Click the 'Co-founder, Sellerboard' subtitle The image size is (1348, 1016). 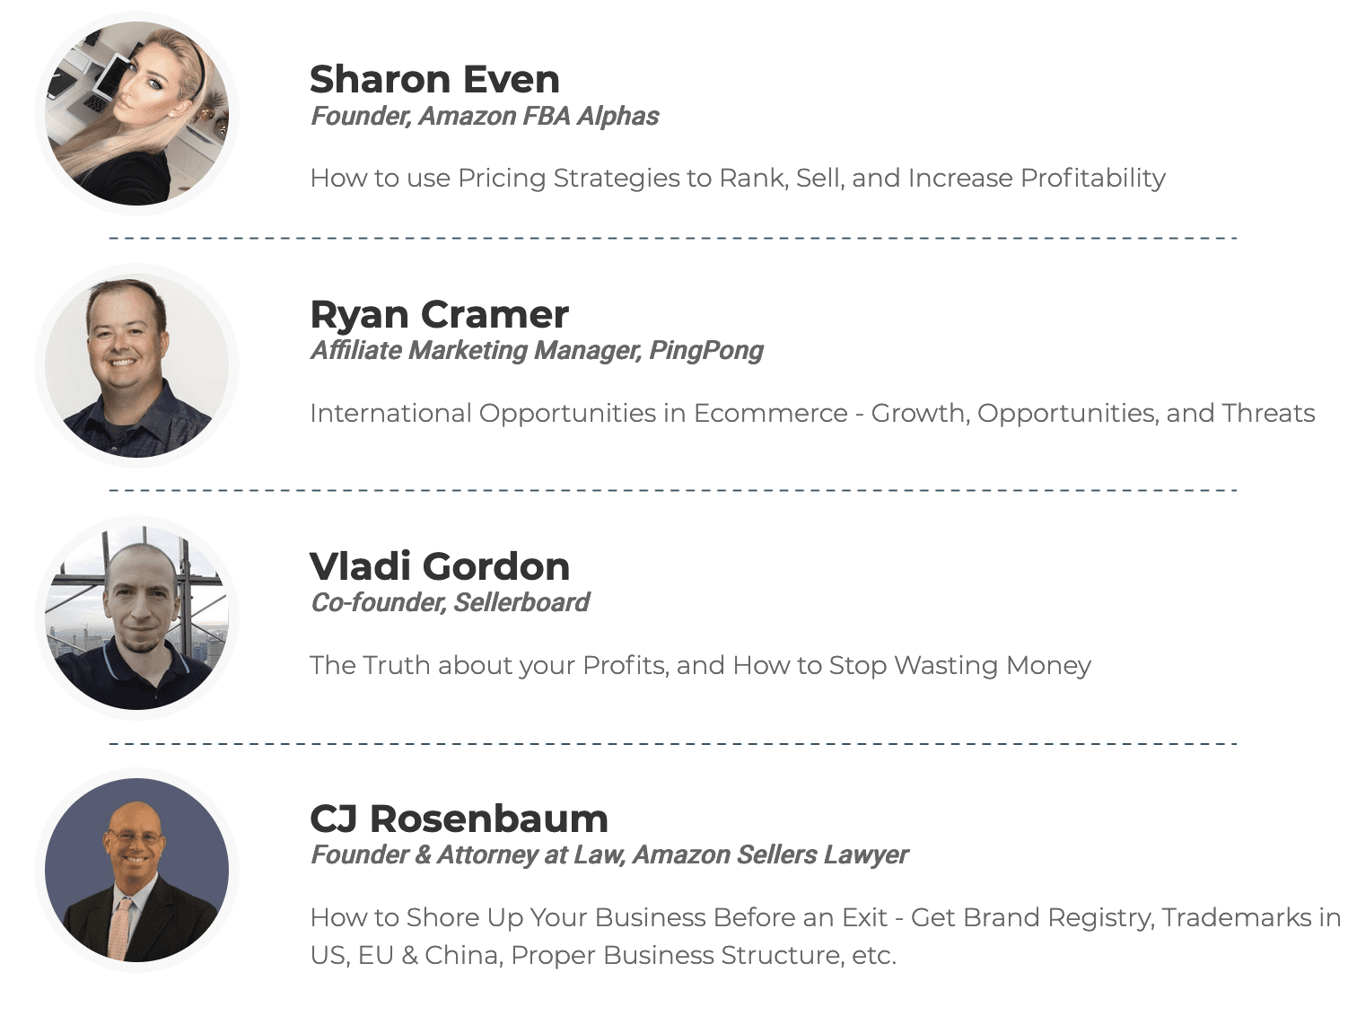pyautogui.click(x=450, y=603)
